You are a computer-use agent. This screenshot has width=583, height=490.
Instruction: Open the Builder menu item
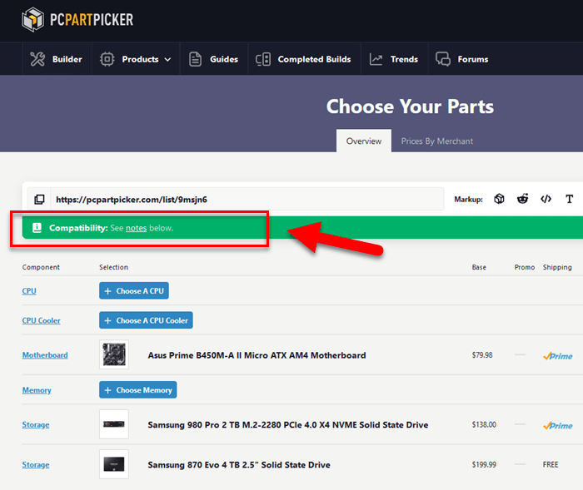coord(57,59)
